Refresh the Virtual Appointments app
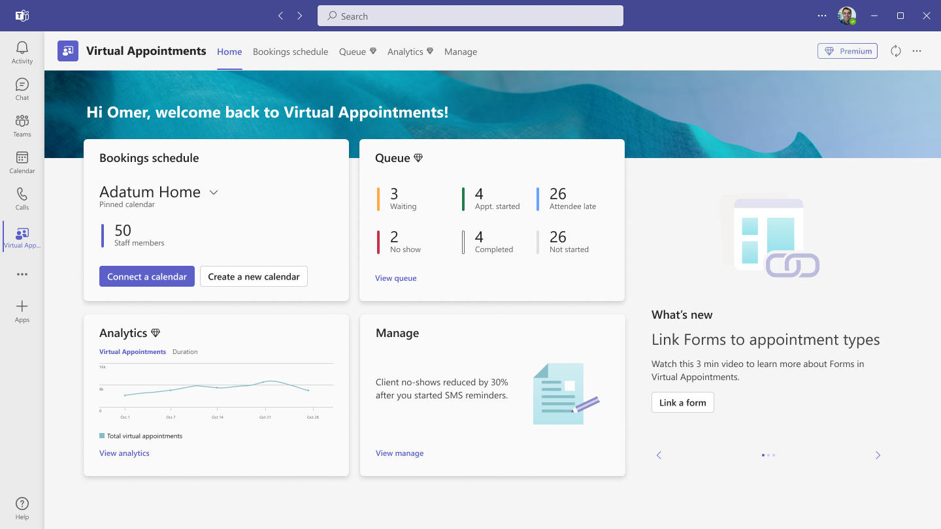 click(895, 51)
